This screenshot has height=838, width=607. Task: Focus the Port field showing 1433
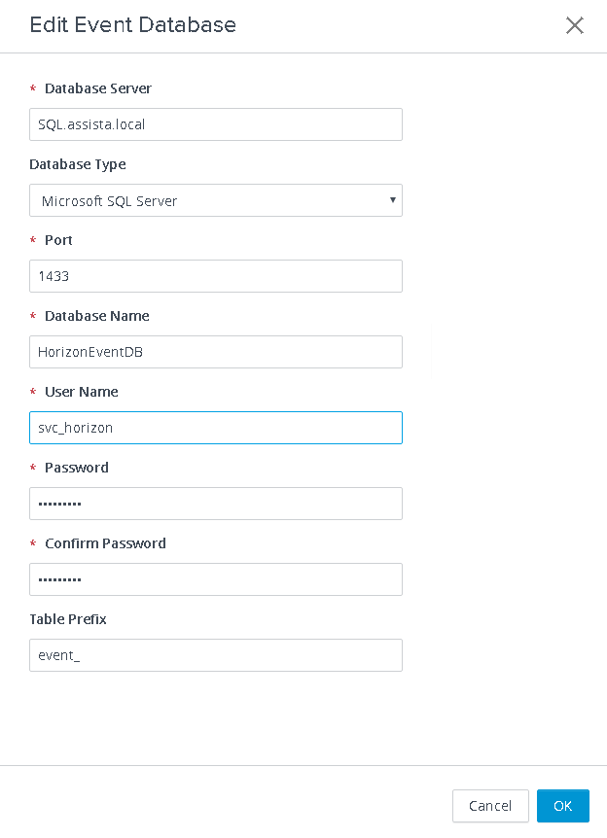click(x=216, y=276)
